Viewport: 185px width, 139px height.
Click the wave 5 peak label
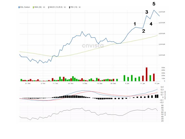pos(154,4)
